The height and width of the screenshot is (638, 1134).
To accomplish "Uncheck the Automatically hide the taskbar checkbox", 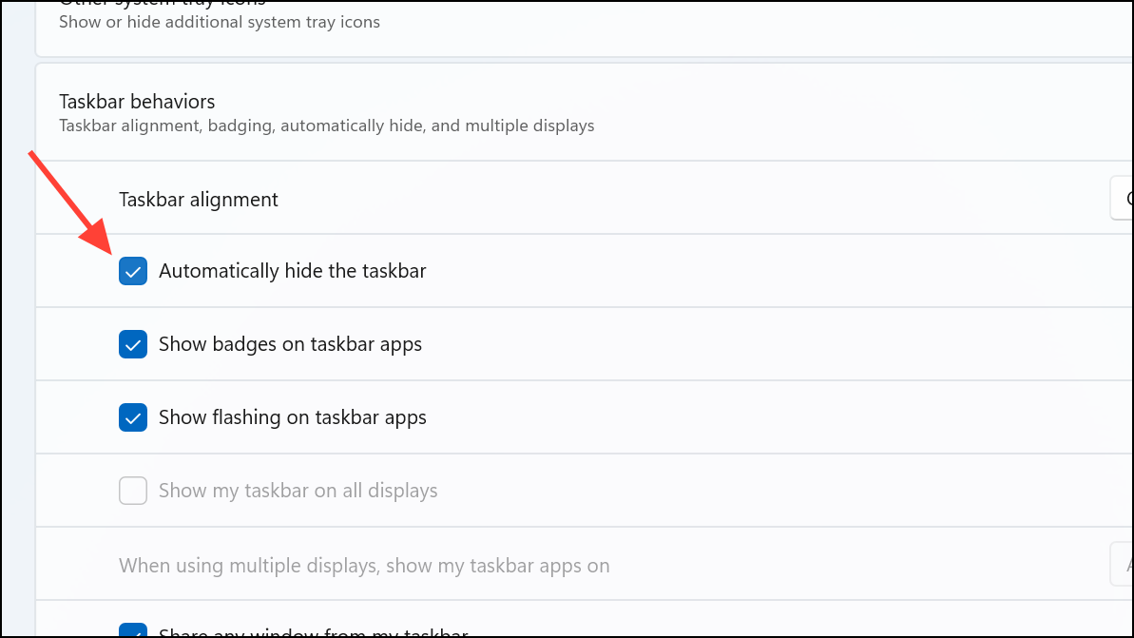I will click(133, 271).
